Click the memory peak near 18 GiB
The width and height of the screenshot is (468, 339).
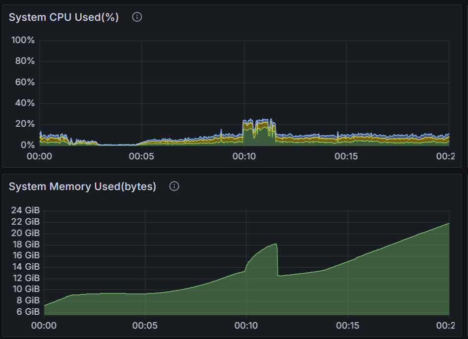[x=275, y=244]
